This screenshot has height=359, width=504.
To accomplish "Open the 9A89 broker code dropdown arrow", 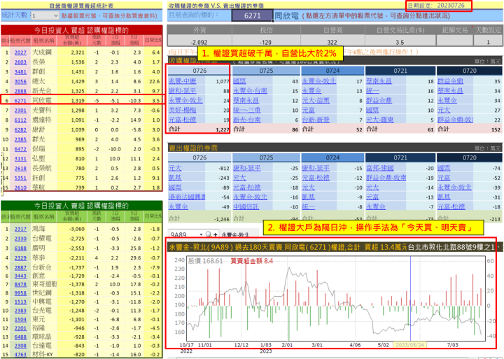I will (x=201, y=234).
